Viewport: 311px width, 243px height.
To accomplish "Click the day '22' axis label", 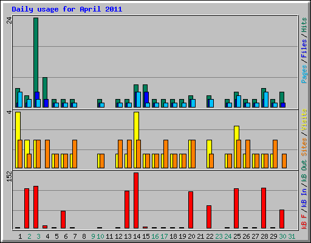I will point(210,236).
